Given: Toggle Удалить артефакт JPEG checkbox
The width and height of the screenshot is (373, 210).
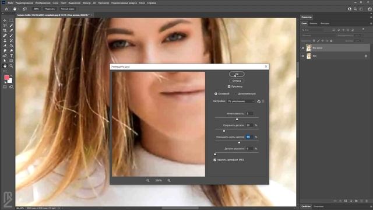Looking at the screenshot, I should point(215,160).
